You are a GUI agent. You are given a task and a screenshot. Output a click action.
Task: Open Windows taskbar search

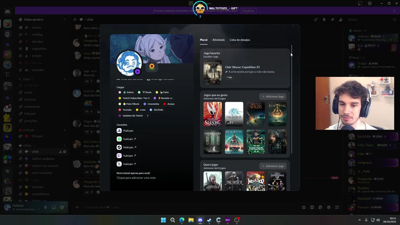pos(172,220)
